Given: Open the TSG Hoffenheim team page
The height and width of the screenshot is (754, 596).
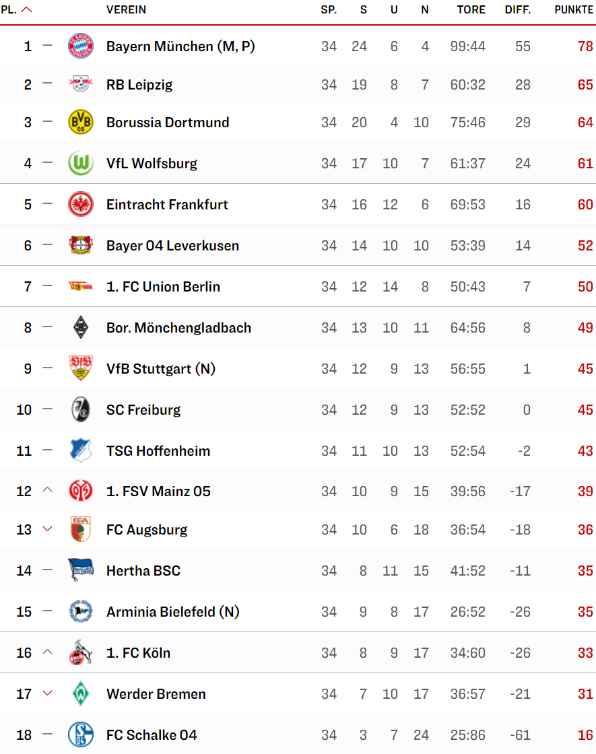Looking at the screenshot, I should tap(158, 450).
